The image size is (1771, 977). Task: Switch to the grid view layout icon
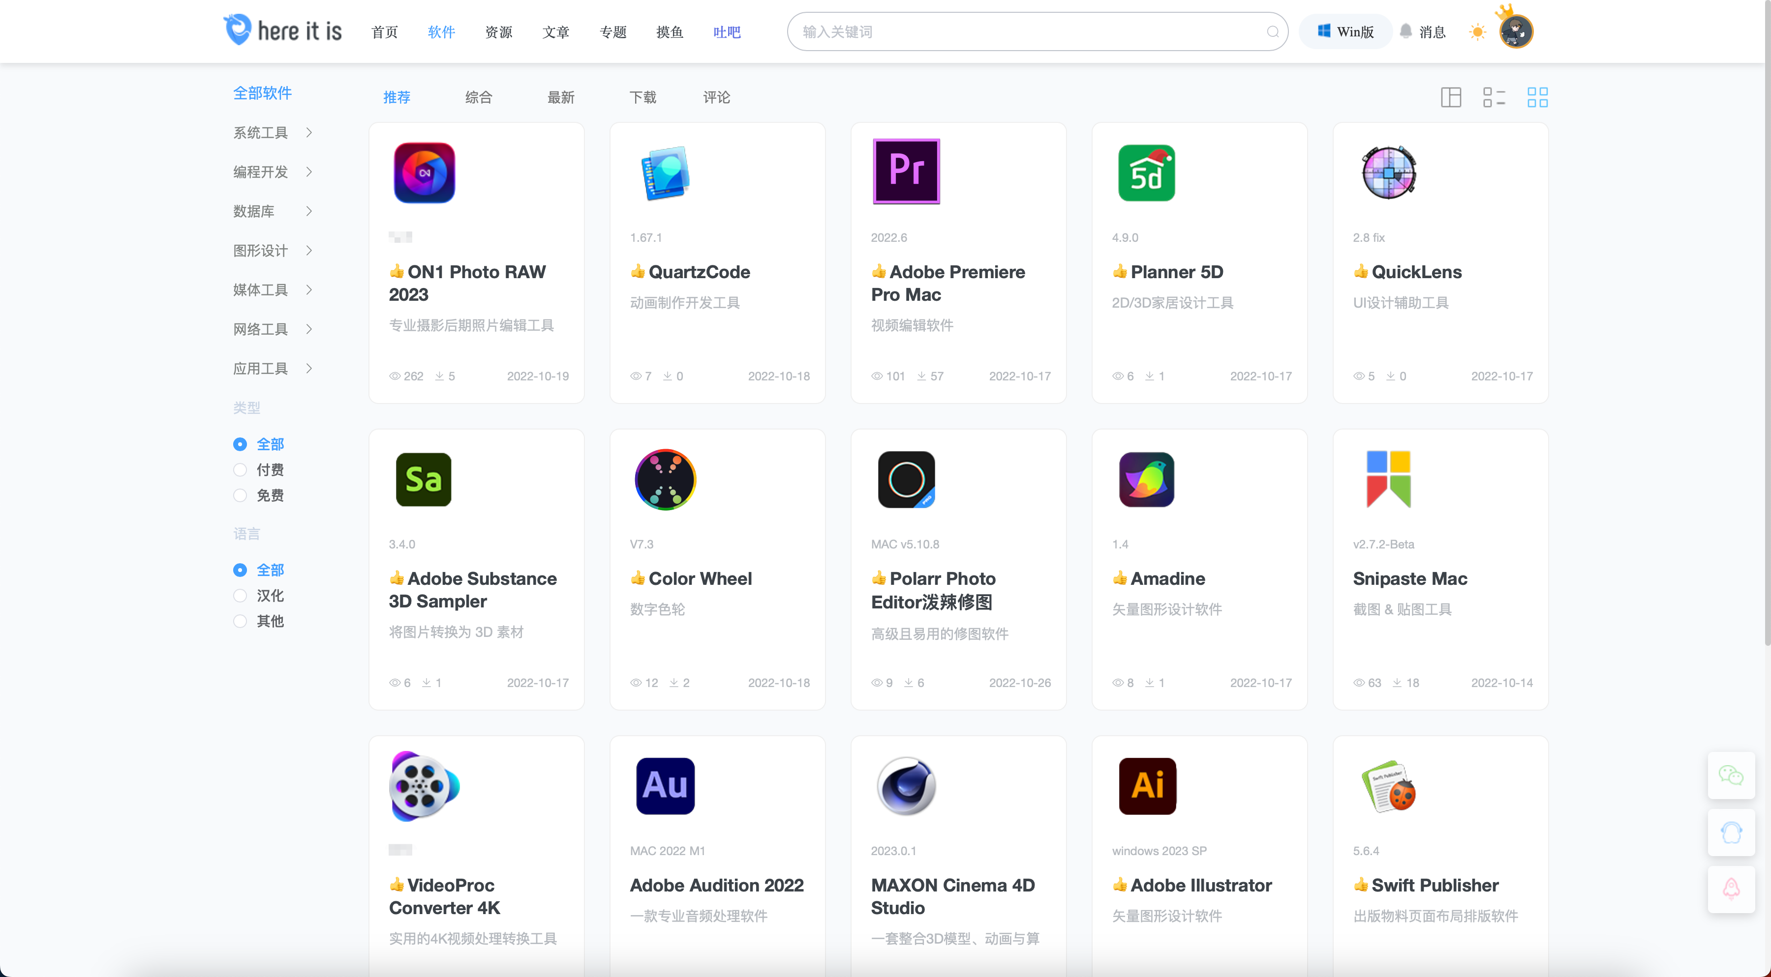[1536, 97]
